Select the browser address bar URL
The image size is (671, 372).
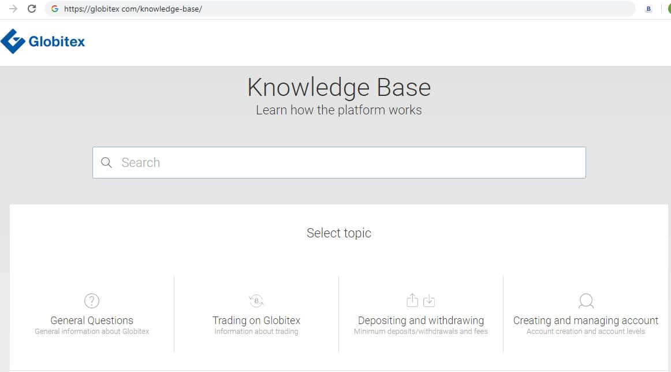point(133,9)
